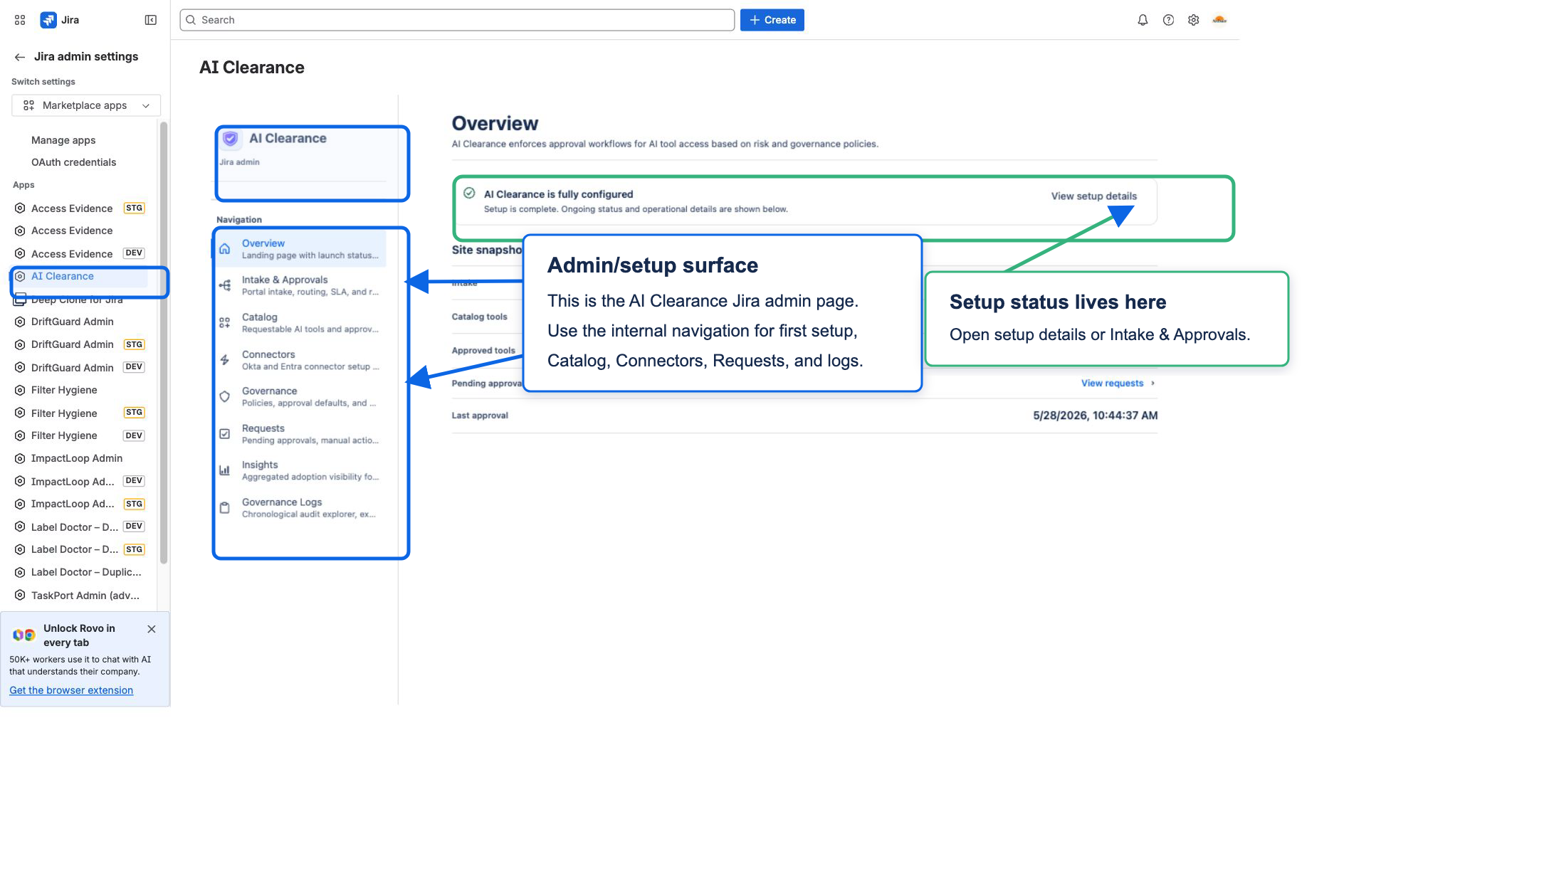Go to Governance navigation item
The image size is (1549, 883).
pos(301,396)
